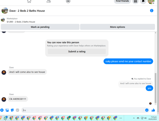This screenshot has width=159, height=121.
Task: Open the More options button
Action: tap(117, 27)
